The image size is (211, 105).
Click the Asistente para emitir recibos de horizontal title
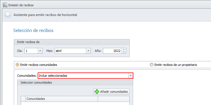click(45, 15)
